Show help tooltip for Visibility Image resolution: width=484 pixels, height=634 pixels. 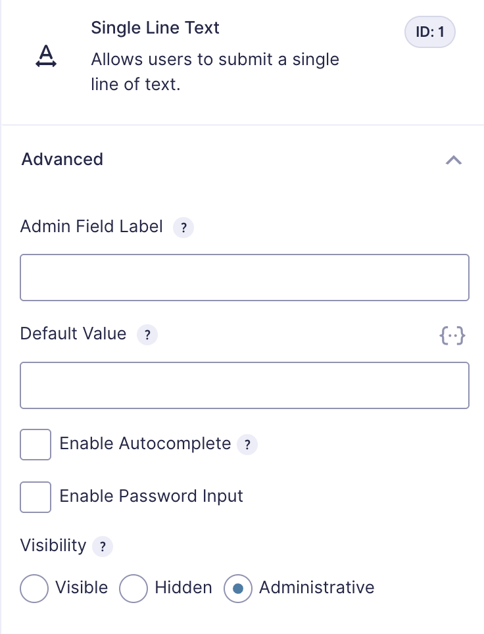tap(103, 547)
